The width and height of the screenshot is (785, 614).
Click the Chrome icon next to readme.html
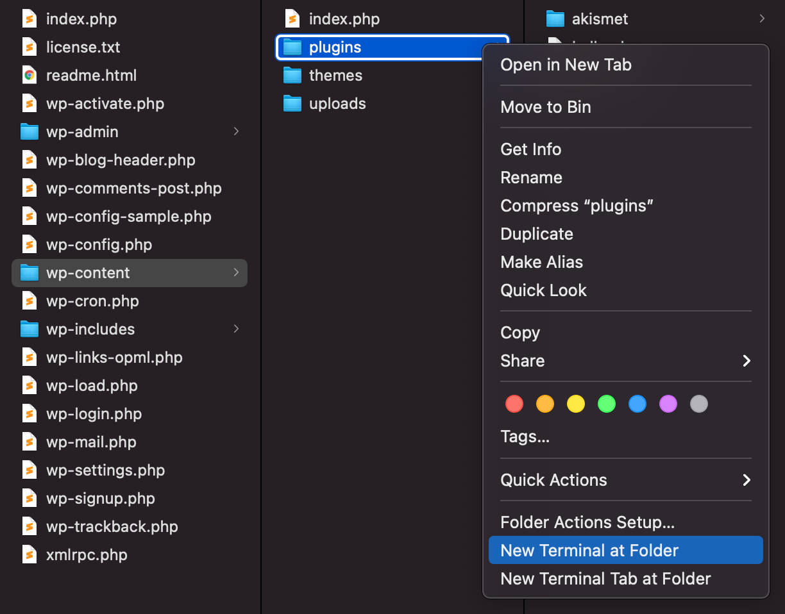[29, 75]
